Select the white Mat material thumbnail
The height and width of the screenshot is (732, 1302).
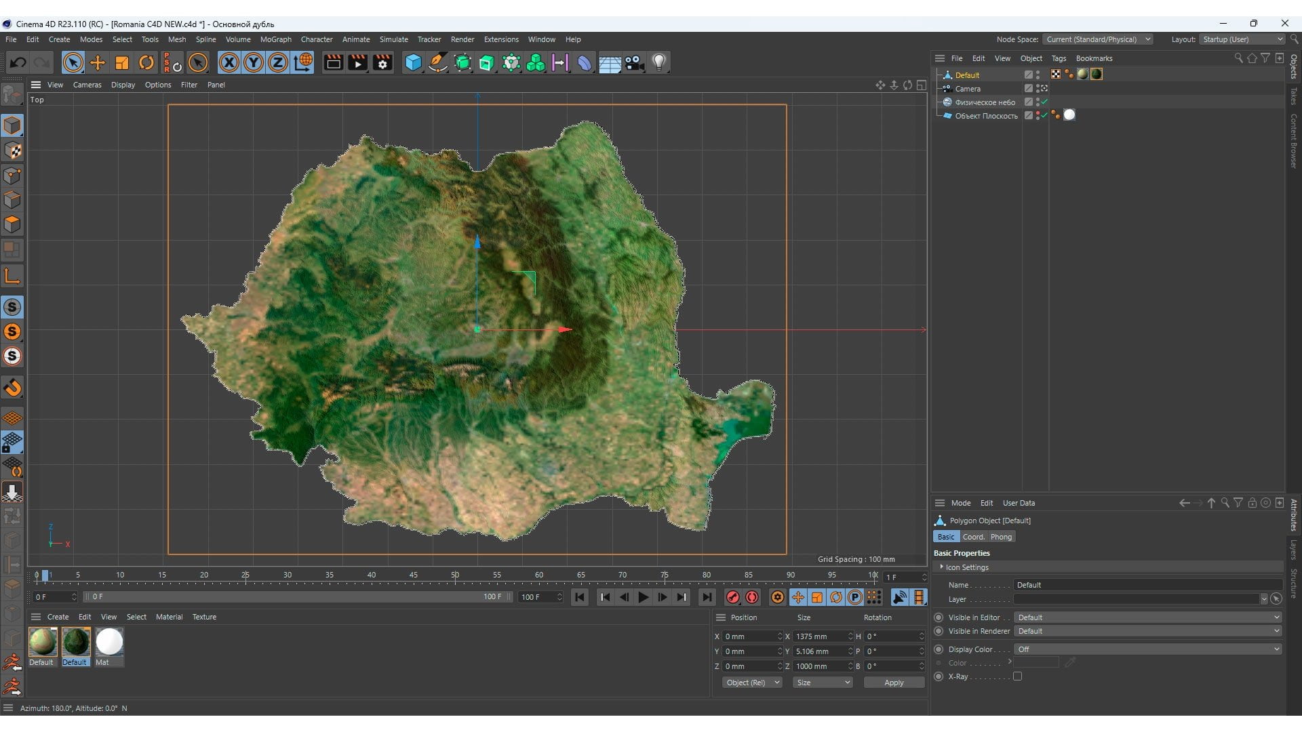(109, 642)
